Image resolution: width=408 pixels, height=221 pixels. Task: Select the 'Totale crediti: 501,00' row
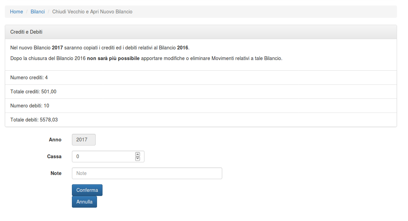pyautogui.click(x=33, y=92)
